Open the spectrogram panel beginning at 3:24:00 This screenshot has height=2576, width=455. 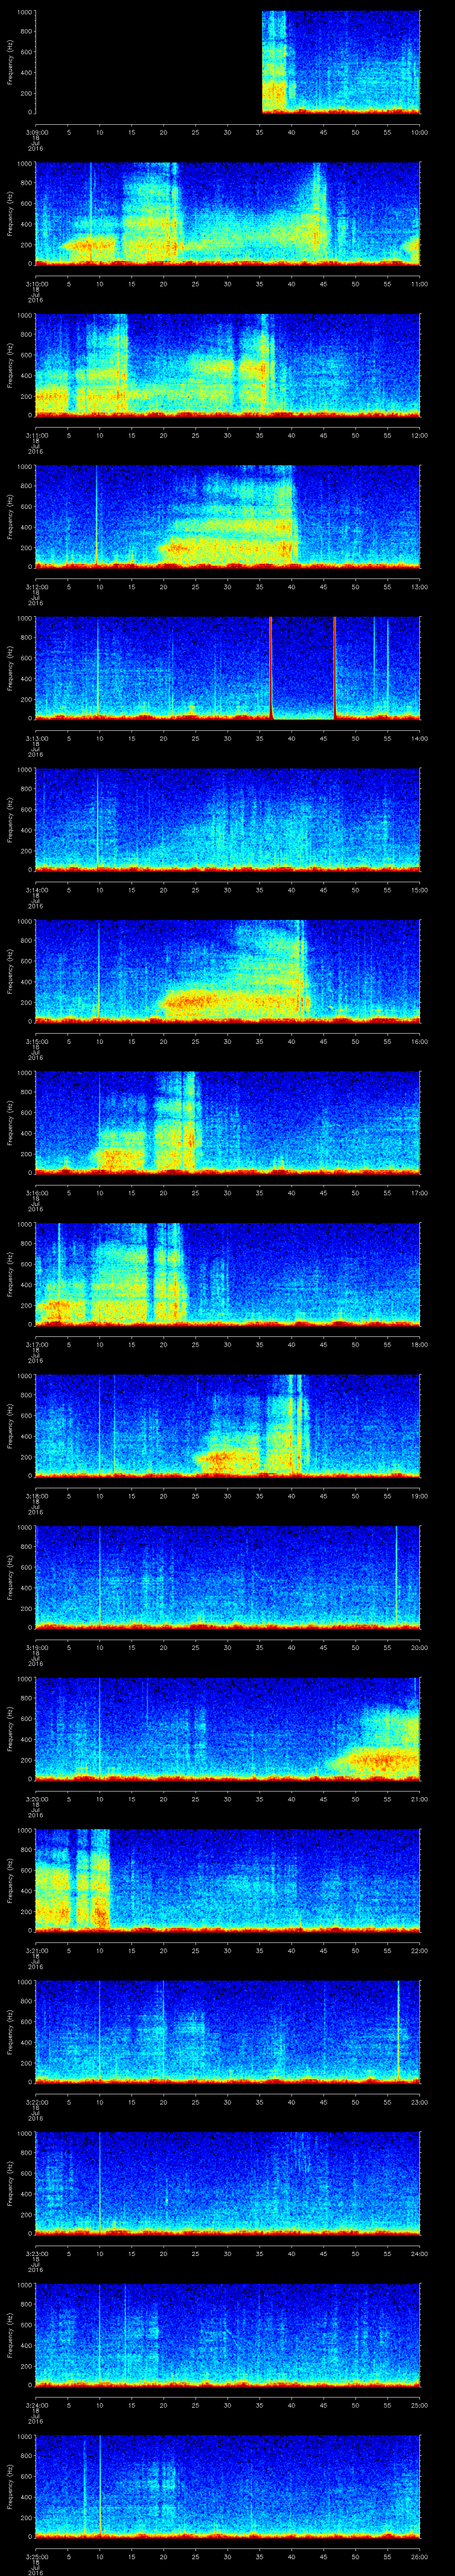point(227,2334)
